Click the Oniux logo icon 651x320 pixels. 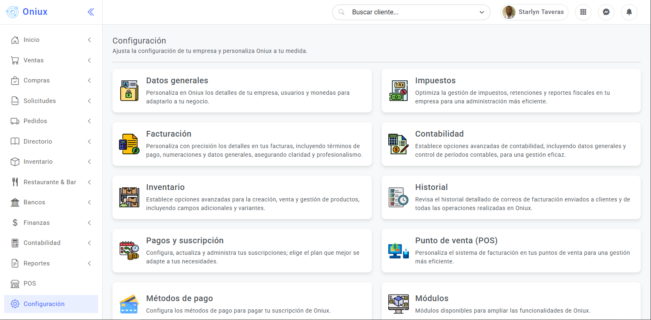coord(13,12)
